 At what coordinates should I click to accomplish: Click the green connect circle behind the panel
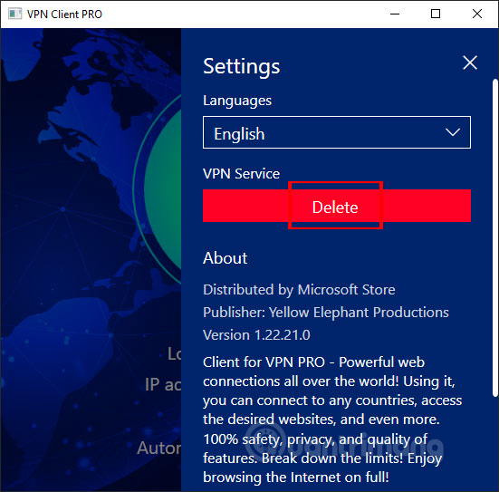point(162,189)
